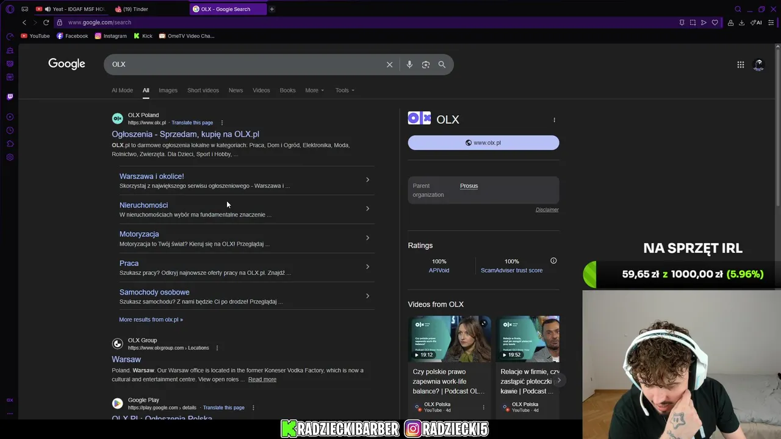781x439 pixels.
Task: Open three-dot menu for OLX Poland result
Action: 222,123
